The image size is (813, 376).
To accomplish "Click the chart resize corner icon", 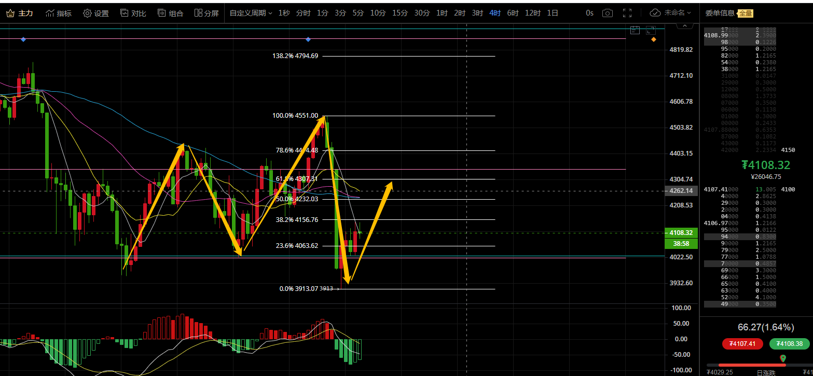I will [651, 31].
